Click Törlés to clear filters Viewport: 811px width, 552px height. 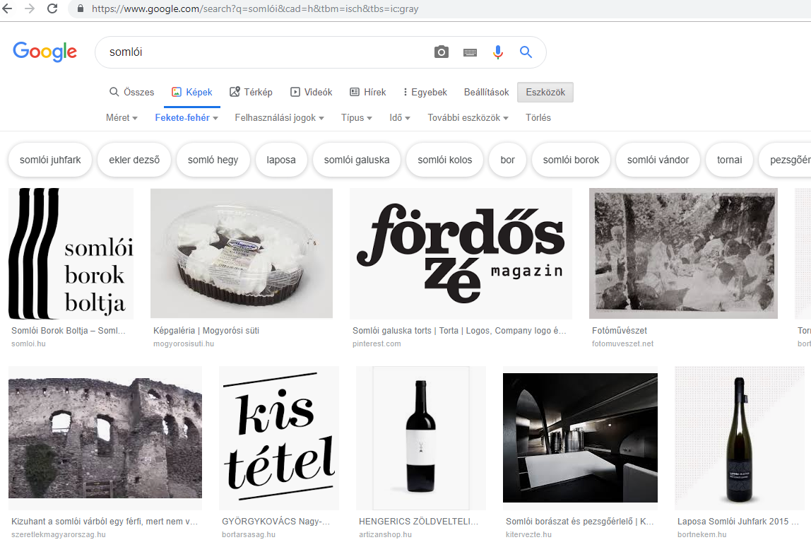[538, 117]
